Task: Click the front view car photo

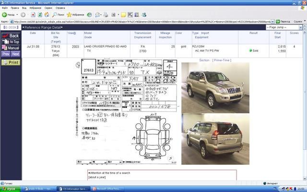Action: (215, 88)
